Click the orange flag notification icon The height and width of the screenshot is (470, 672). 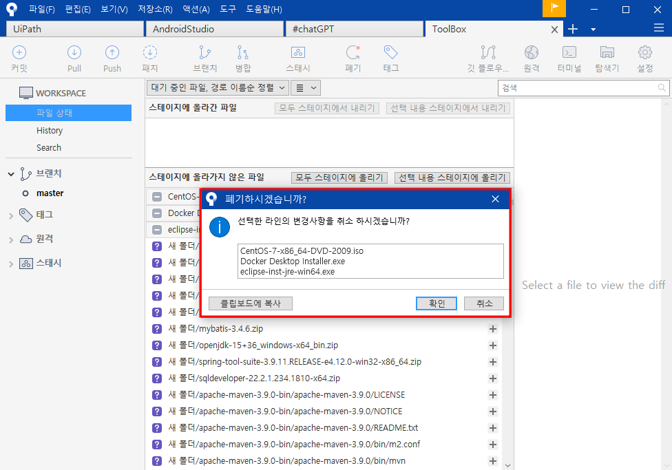[x=554, y=8]
